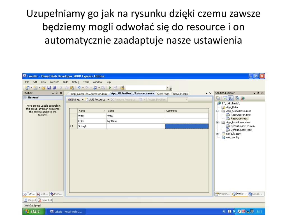Expand the Default.aspx node
Viewport: 287px width, 215px height.
coord(217,134)
